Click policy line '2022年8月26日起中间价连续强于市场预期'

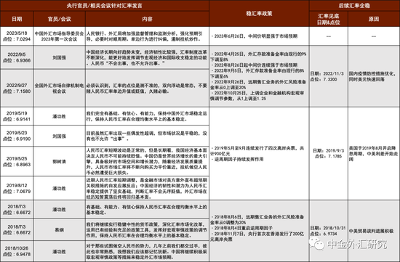pos(254,65)
